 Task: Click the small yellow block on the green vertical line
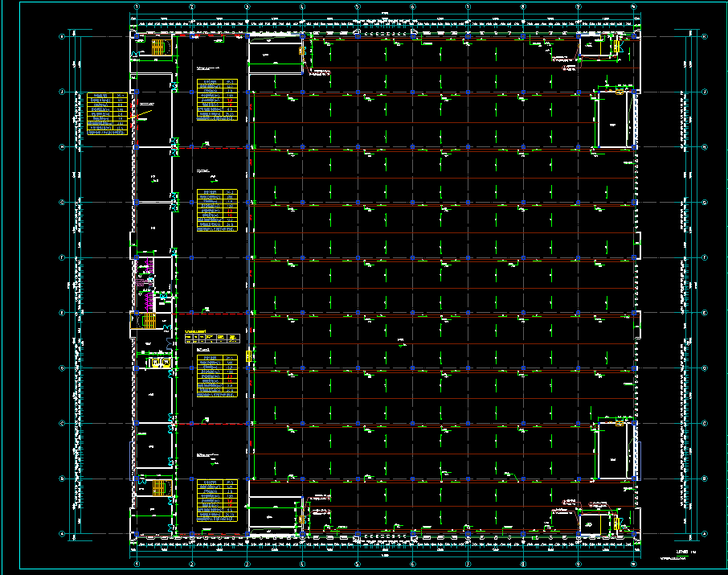(x=249, y=355)
